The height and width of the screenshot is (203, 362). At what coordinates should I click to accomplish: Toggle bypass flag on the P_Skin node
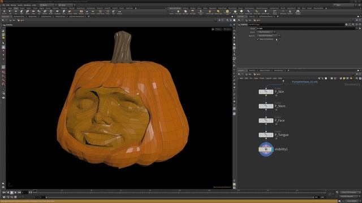pos(260,92)
